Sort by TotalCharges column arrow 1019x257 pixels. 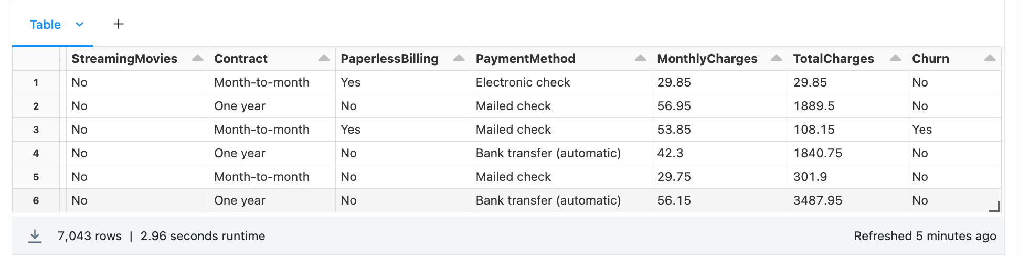coord(895,58)
